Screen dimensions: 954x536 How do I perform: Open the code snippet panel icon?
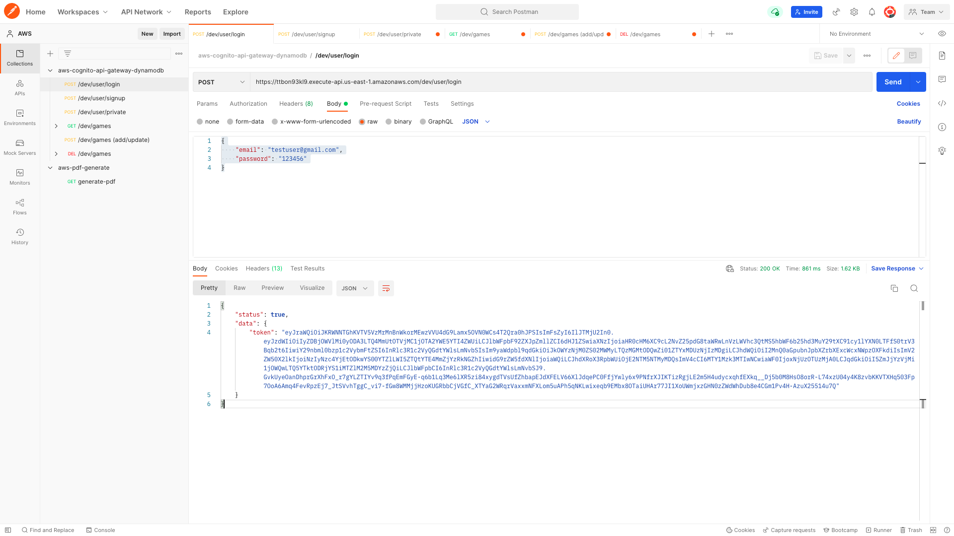pyautogui.click(x=942, y=103)
